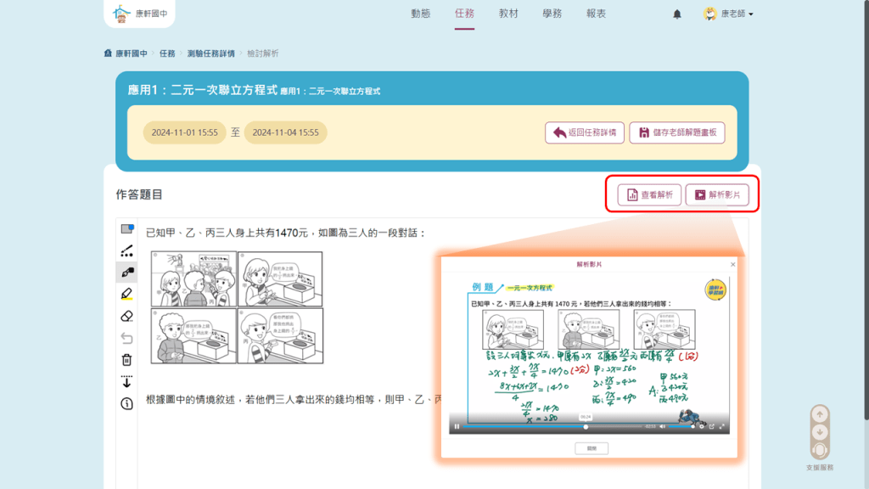Select the eraser tool
The height and width of the screenshot is (489, 869).
pos(127,316)
